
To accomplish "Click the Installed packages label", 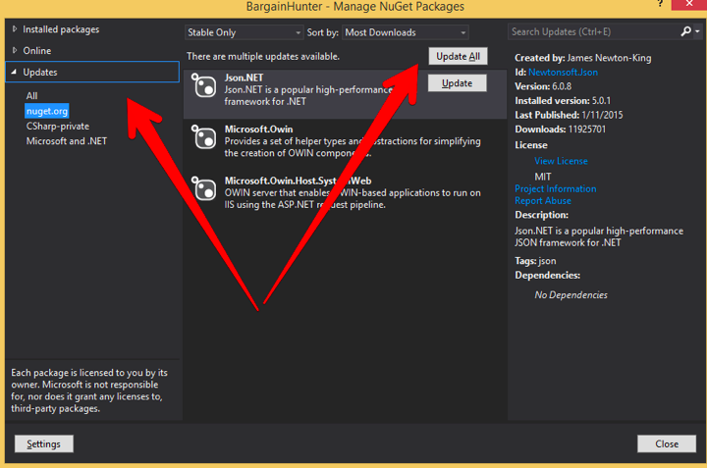I will tap(61, 29).
